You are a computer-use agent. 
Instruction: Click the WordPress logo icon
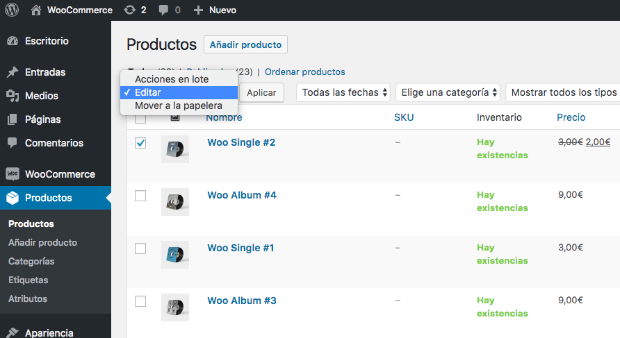point(12,10)
